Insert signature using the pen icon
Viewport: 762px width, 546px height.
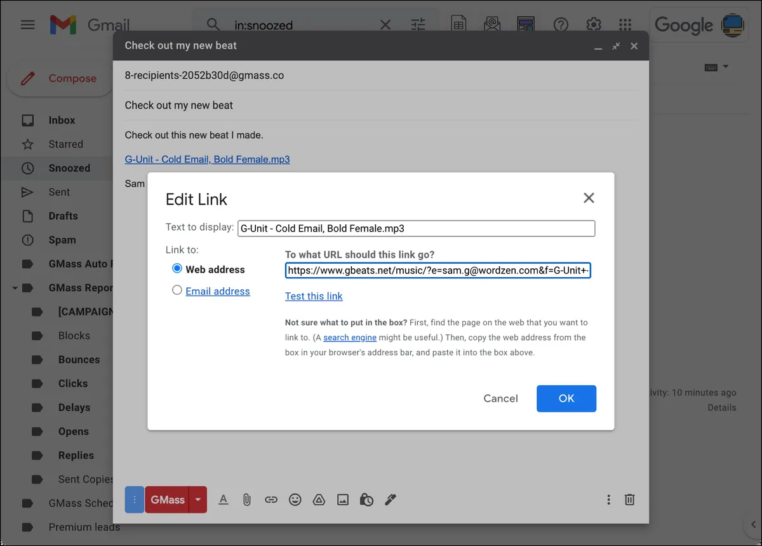point(391,500)
